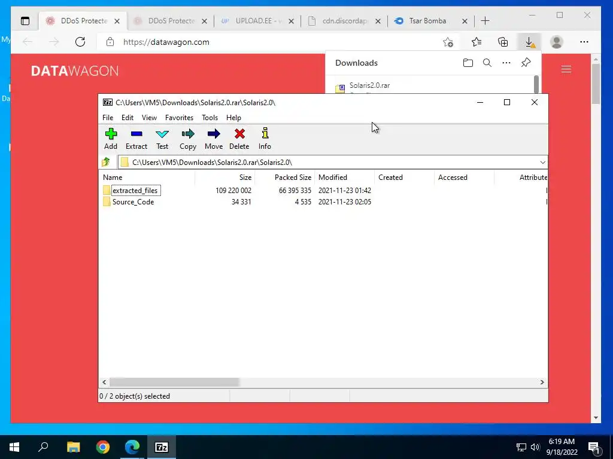Click the Move toolbar icon in 7-Zip
The width and height of the screenshot is (613, 459).
coord(214,139)
